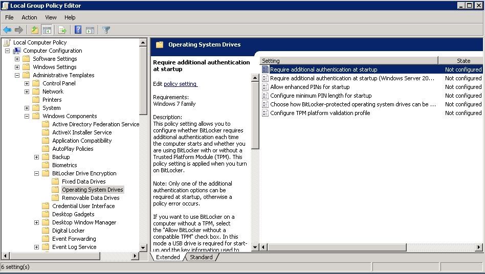Viewport: 485px width, 274px height.
Task: Click the Up one level folder icon
Action: click(x=34, y=30)
